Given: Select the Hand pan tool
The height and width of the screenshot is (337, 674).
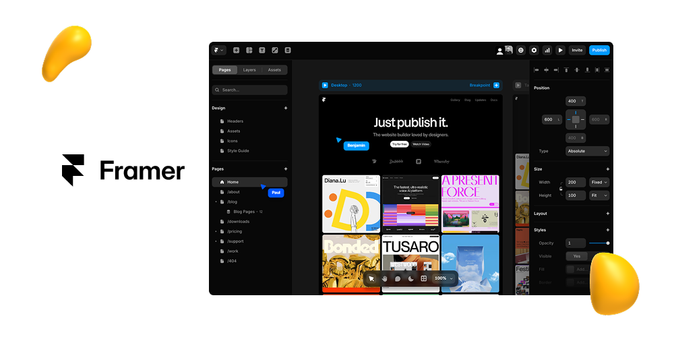Looking at the screenshot, I should (385, 278).
